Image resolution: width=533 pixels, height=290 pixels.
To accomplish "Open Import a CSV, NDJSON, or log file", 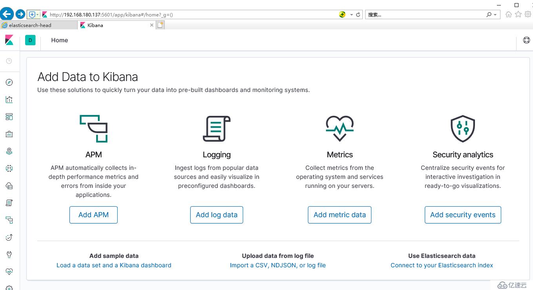I will click(278, 265).
